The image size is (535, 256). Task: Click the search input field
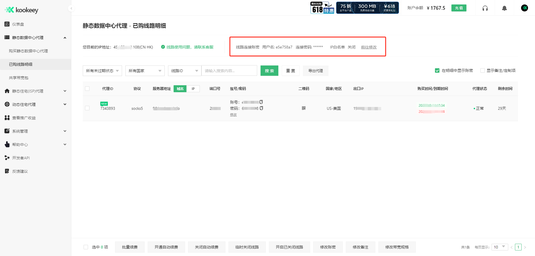[229, 70]
